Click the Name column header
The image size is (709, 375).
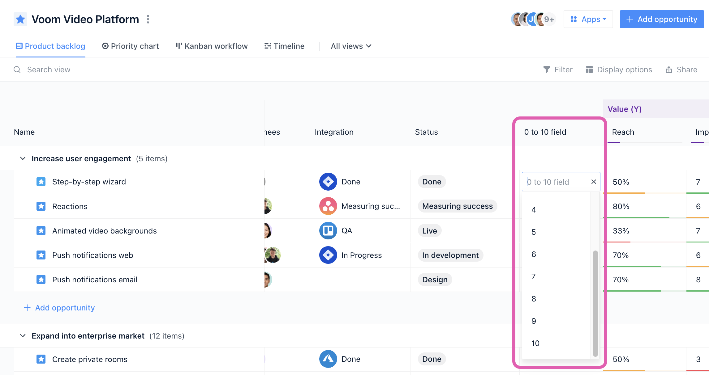[x=24, y=132]
